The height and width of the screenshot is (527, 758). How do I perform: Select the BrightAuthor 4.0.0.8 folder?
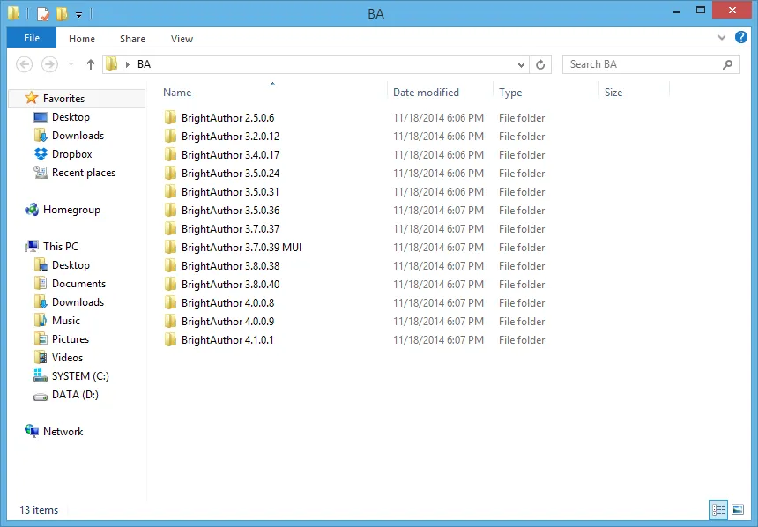tap(227, 303)
